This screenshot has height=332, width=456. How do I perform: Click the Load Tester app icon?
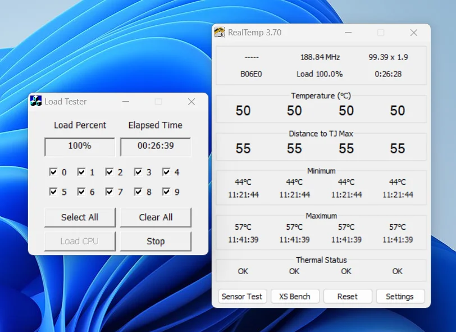coord(36,101)
